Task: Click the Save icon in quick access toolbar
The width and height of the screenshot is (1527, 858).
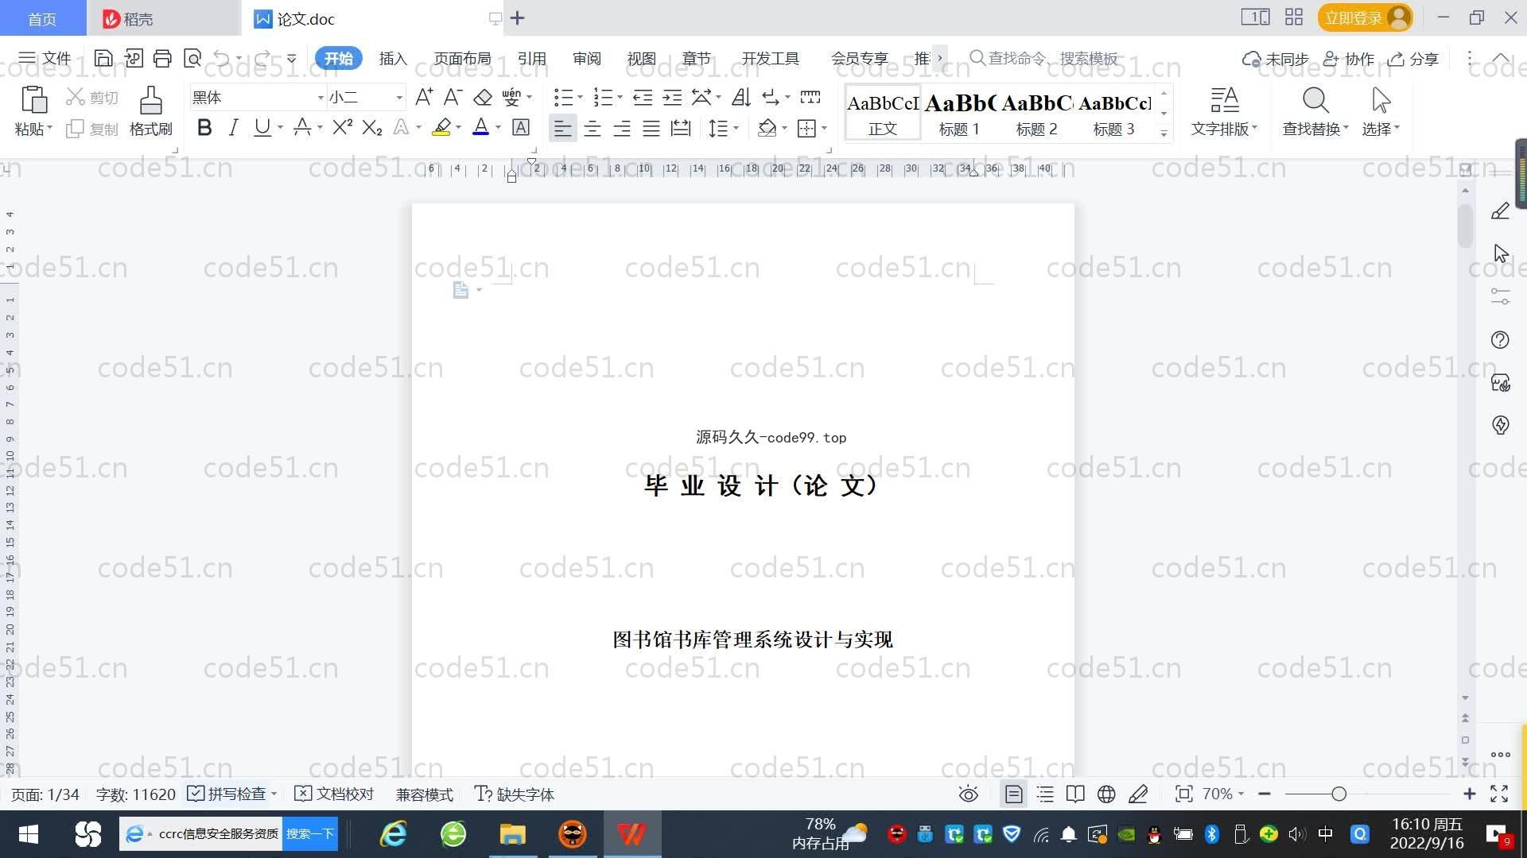Action: pos(103,58)
